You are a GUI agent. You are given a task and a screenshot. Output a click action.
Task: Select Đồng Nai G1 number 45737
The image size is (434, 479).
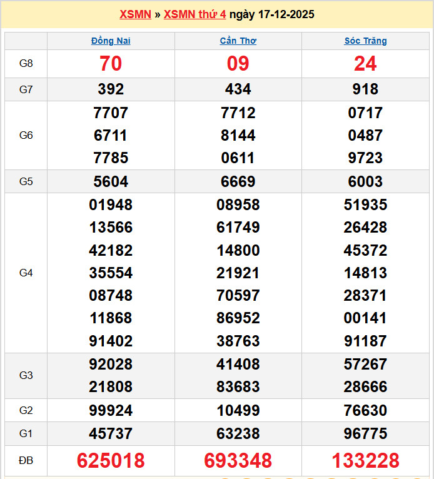point(111,433)
